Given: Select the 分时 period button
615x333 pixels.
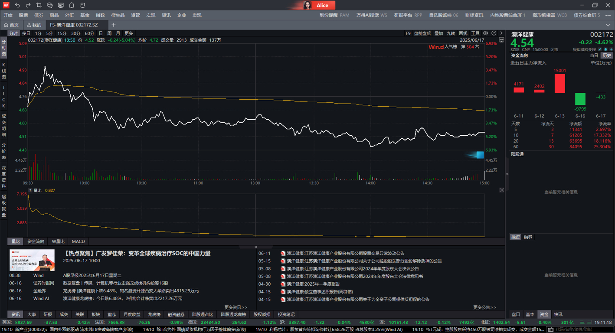Looking at the screenshot, I should pyautogui.click(x=13, y=33).
